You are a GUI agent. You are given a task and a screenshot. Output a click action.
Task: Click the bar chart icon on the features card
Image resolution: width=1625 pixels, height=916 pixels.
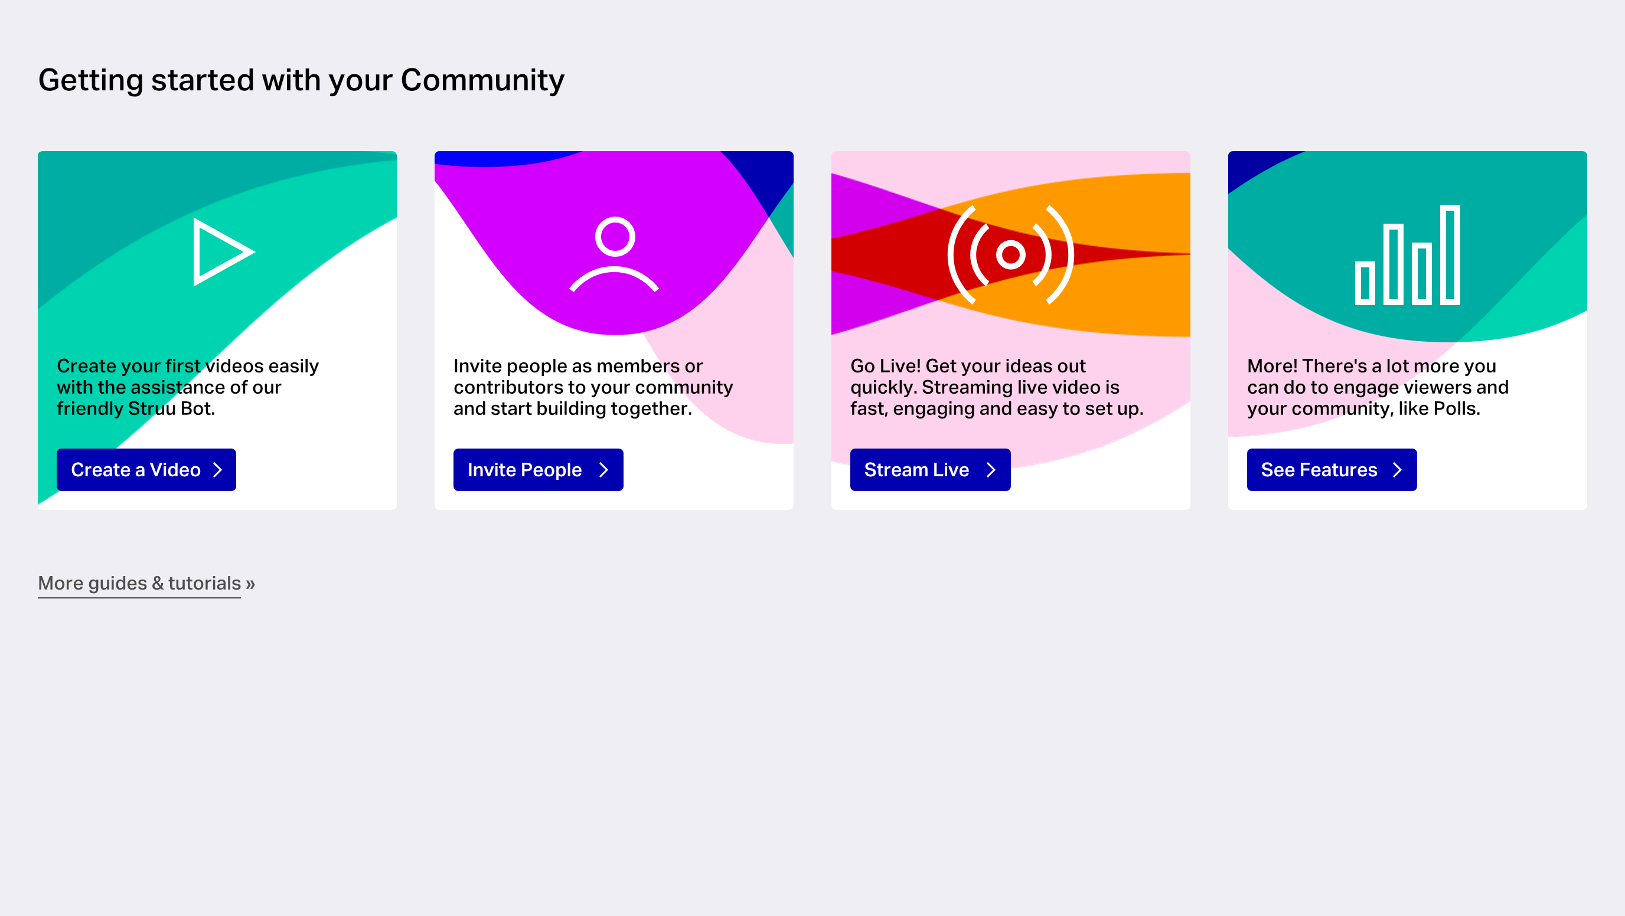1407,255
